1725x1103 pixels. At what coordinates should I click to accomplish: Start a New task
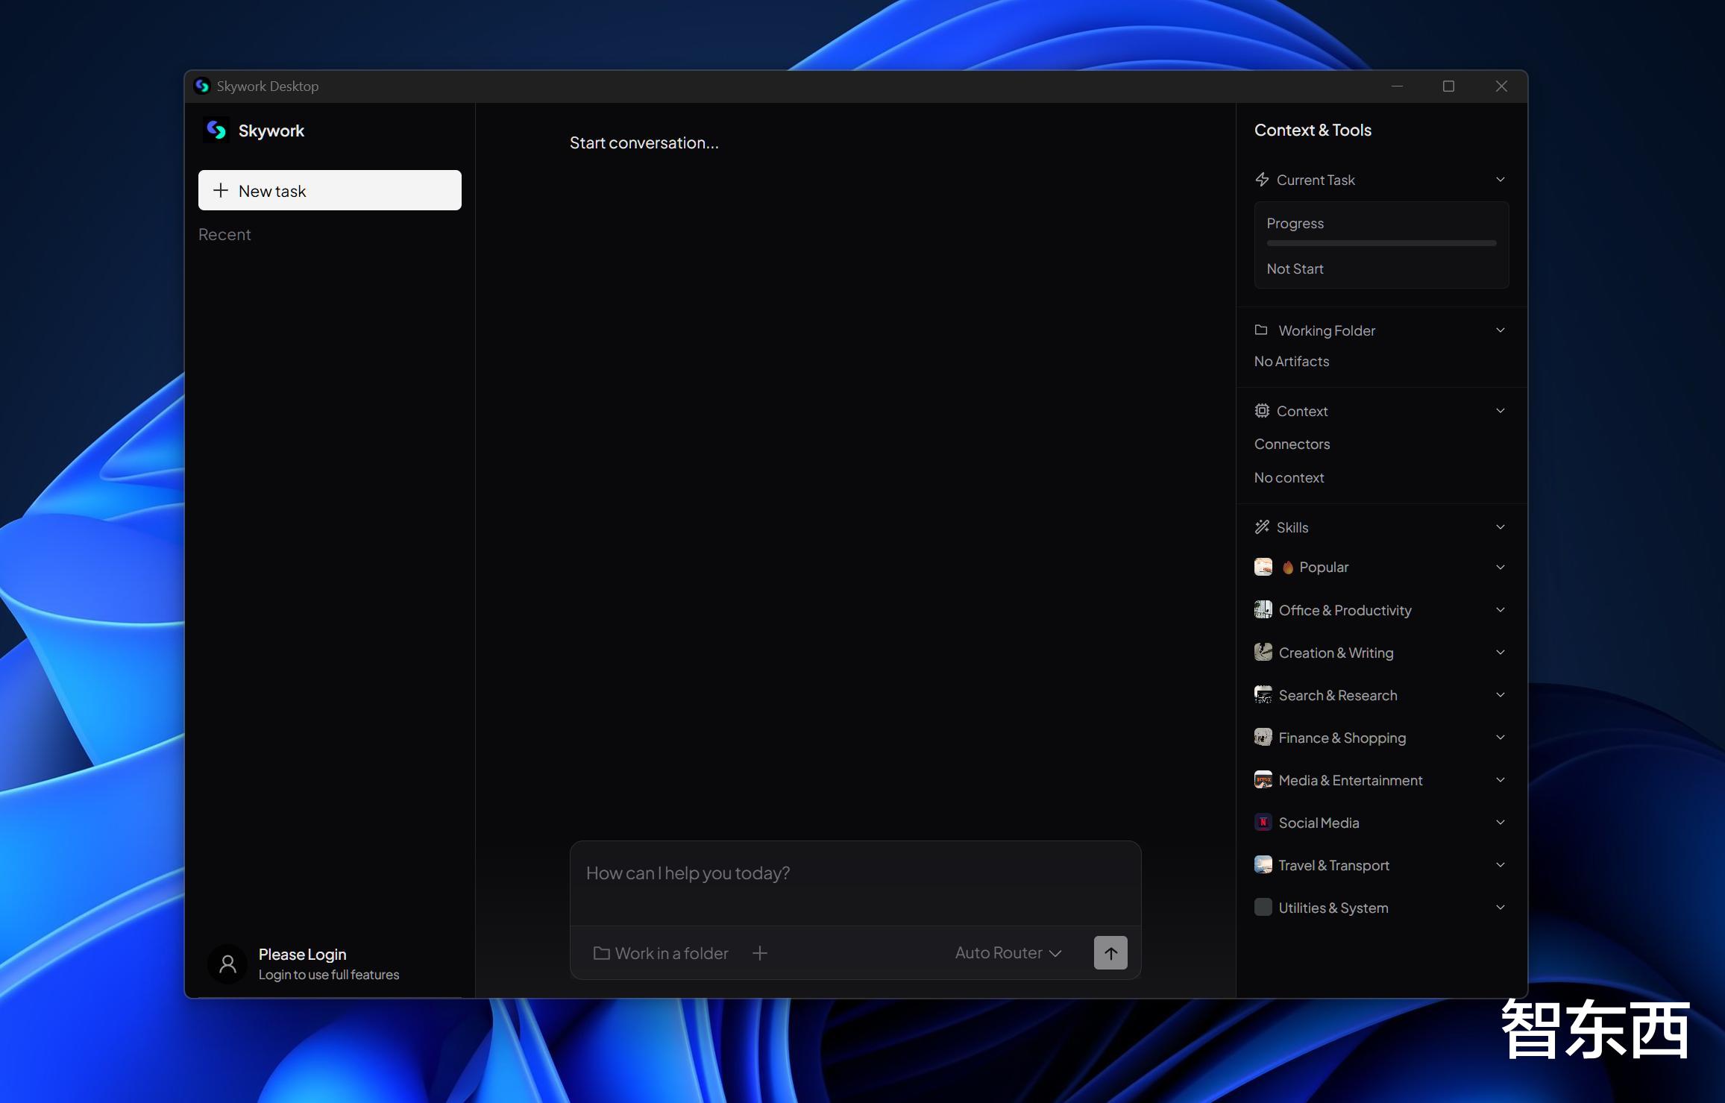pos(330,191)
